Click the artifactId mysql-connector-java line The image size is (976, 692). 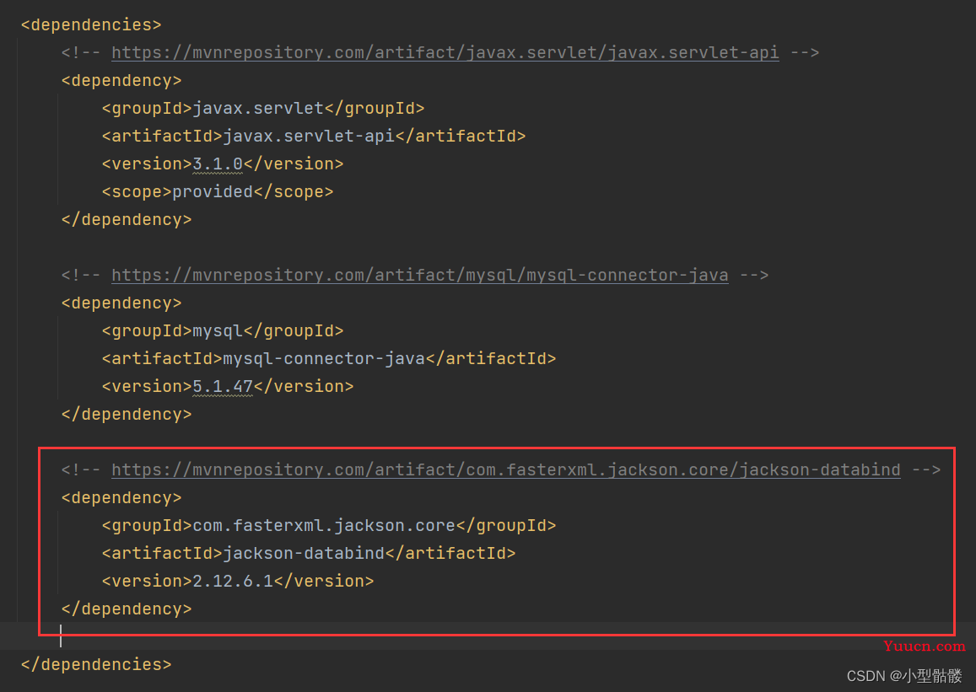pyautogui.click(x=329, y=359)
